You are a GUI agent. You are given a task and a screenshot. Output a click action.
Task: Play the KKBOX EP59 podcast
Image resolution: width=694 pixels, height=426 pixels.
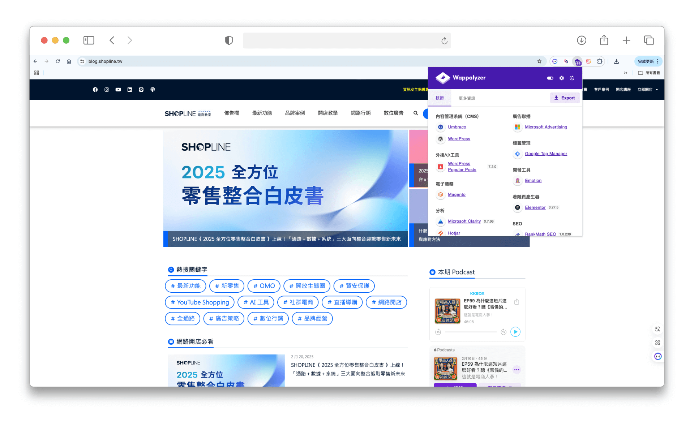515,332
